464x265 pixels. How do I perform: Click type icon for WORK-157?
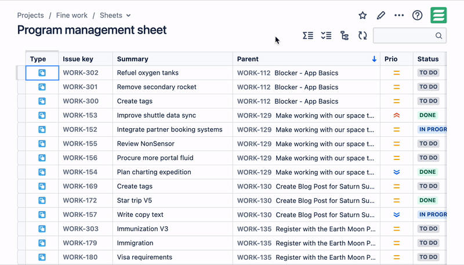click(x=42, y=215)
